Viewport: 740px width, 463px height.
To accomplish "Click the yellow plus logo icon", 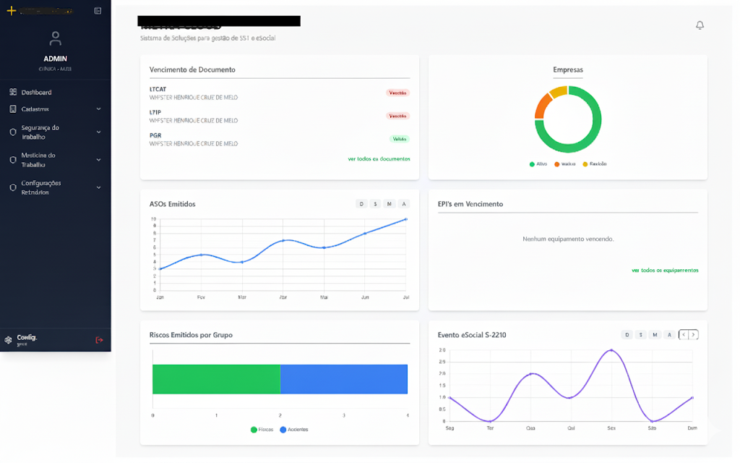I will pyautogui.click(x=11, y=11).
